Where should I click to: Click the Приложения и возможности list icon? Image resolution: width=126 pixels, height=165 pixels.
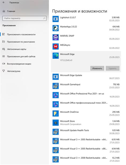point(4,34)
